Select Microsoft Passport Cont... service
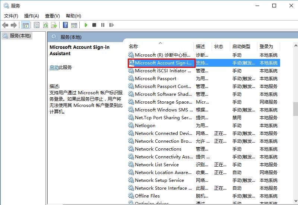Image resolution: width=298 pixels, height=205 pixels. pos(204,86)
